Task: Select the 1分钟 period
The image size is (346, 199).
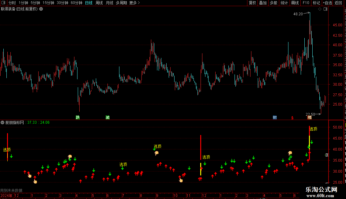Action: (x=23, y=3)
